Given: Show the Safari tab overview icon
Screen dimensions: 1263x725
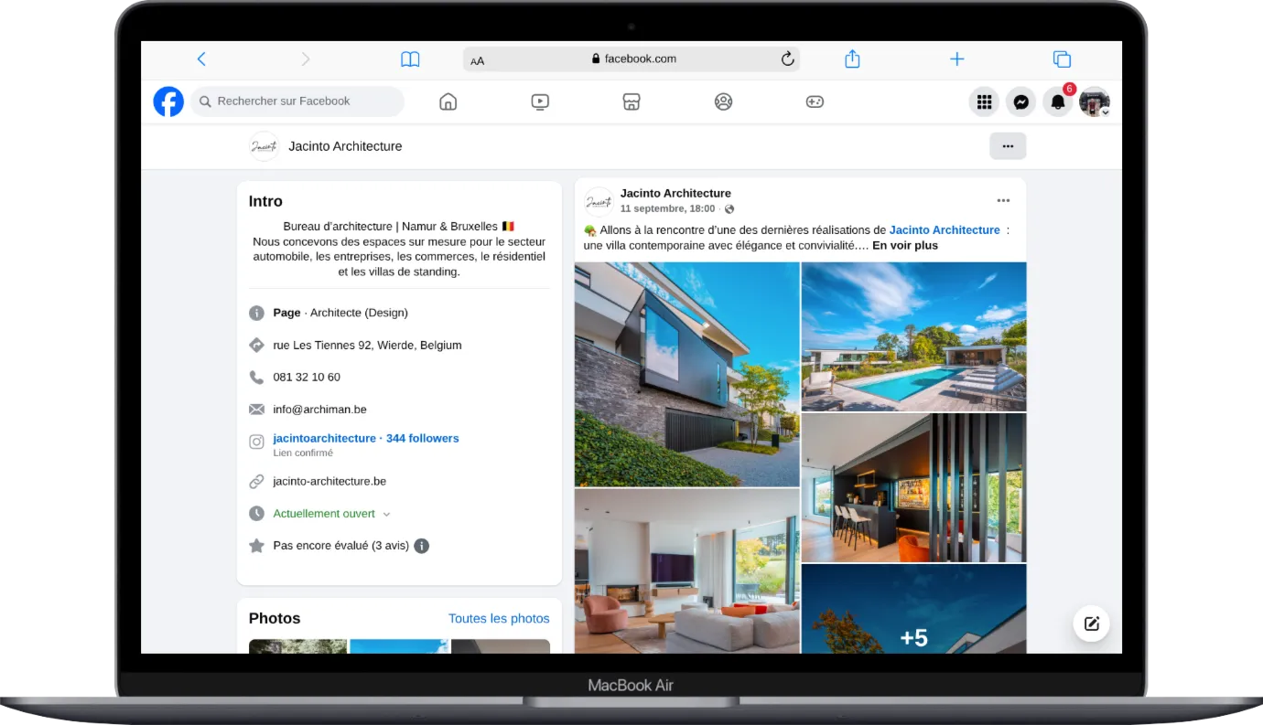Looking at the screenshot, I should pos(1062,59).
